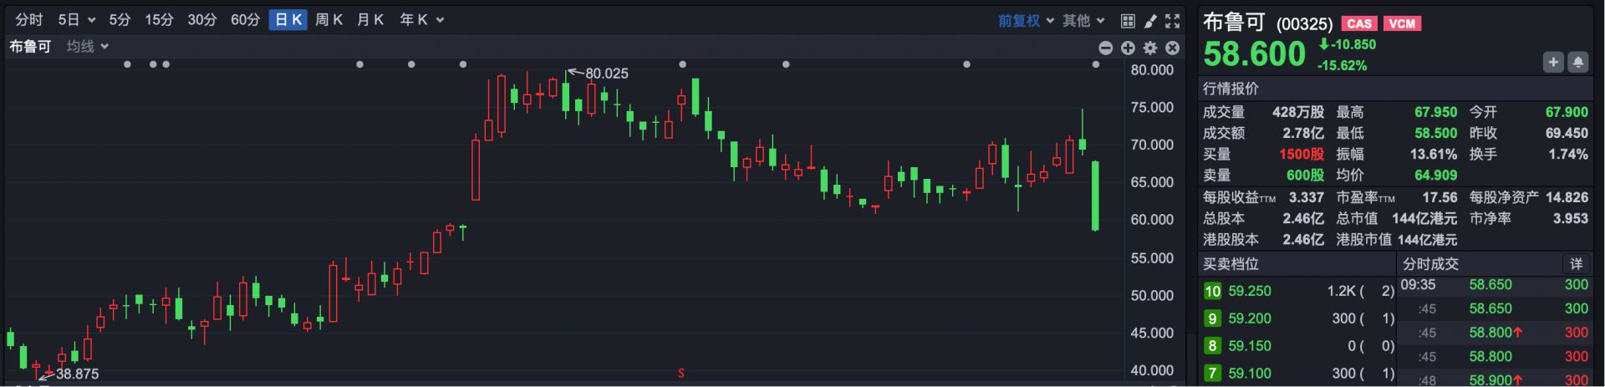Click bid price 59.250
Viewport: 1605px width, 387px height.
[1250, 291]
